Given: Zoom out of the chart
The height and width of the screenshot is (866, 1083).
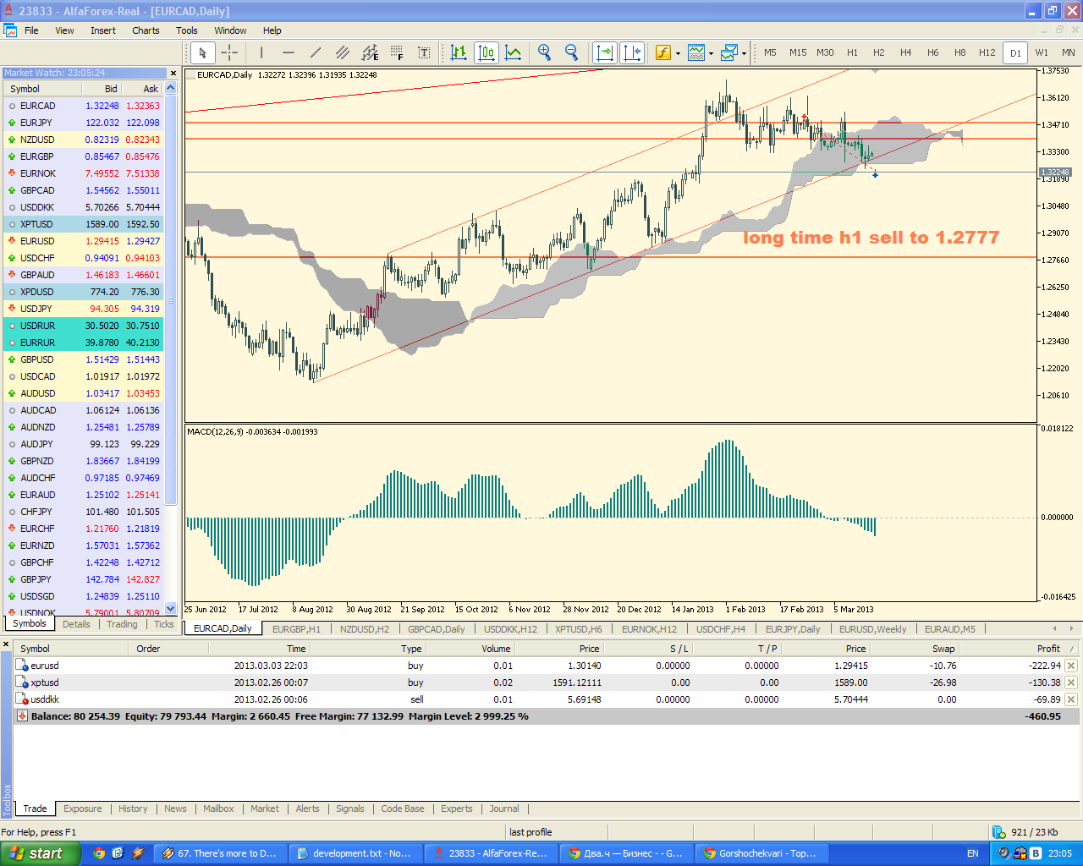Looking at the screenshot, I should [x=571, y=52].
